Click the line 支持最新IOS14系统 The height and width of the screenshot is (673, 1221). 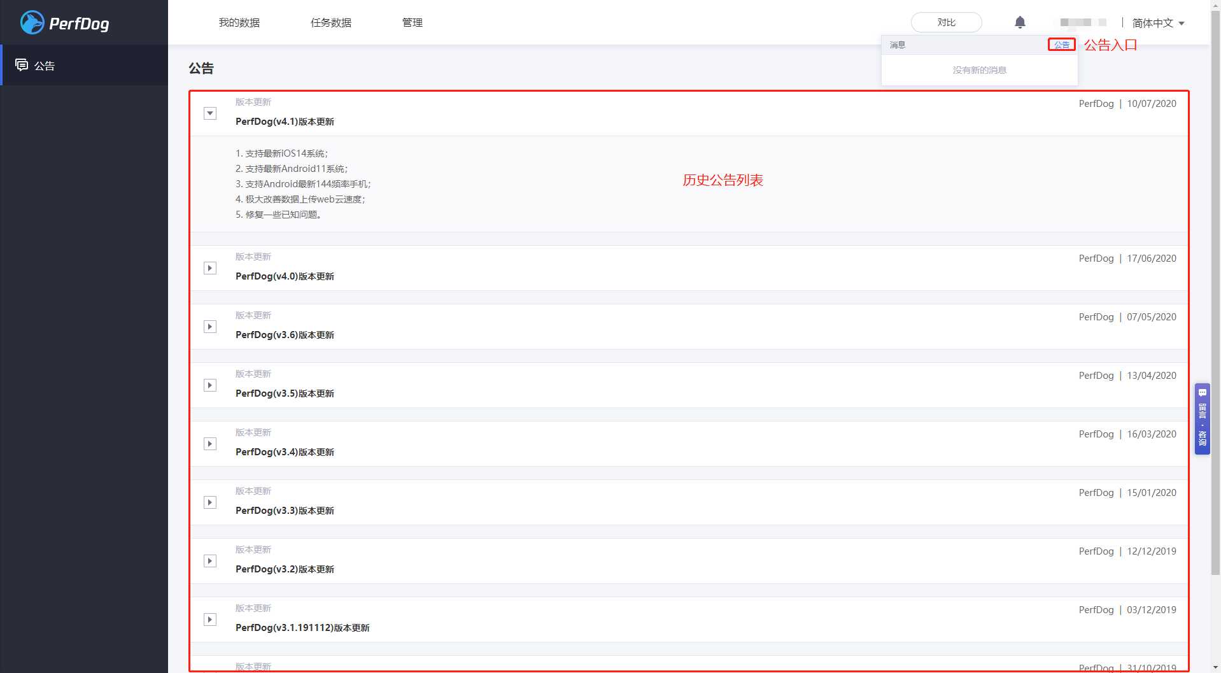(282, 153)
